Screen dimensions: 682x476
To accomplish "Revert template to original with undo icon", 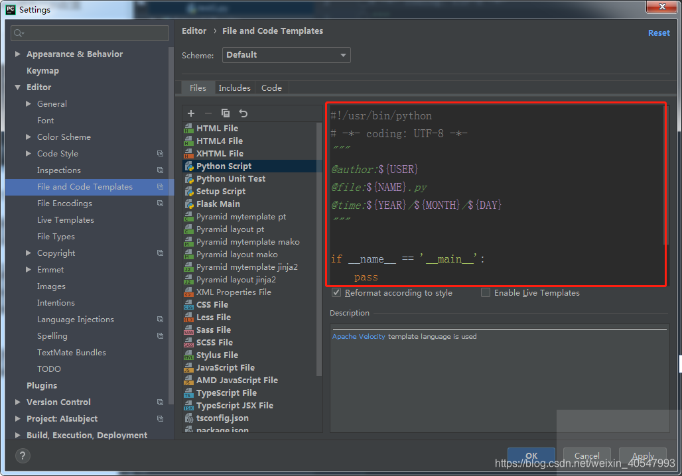I will (x=243, y=113).
